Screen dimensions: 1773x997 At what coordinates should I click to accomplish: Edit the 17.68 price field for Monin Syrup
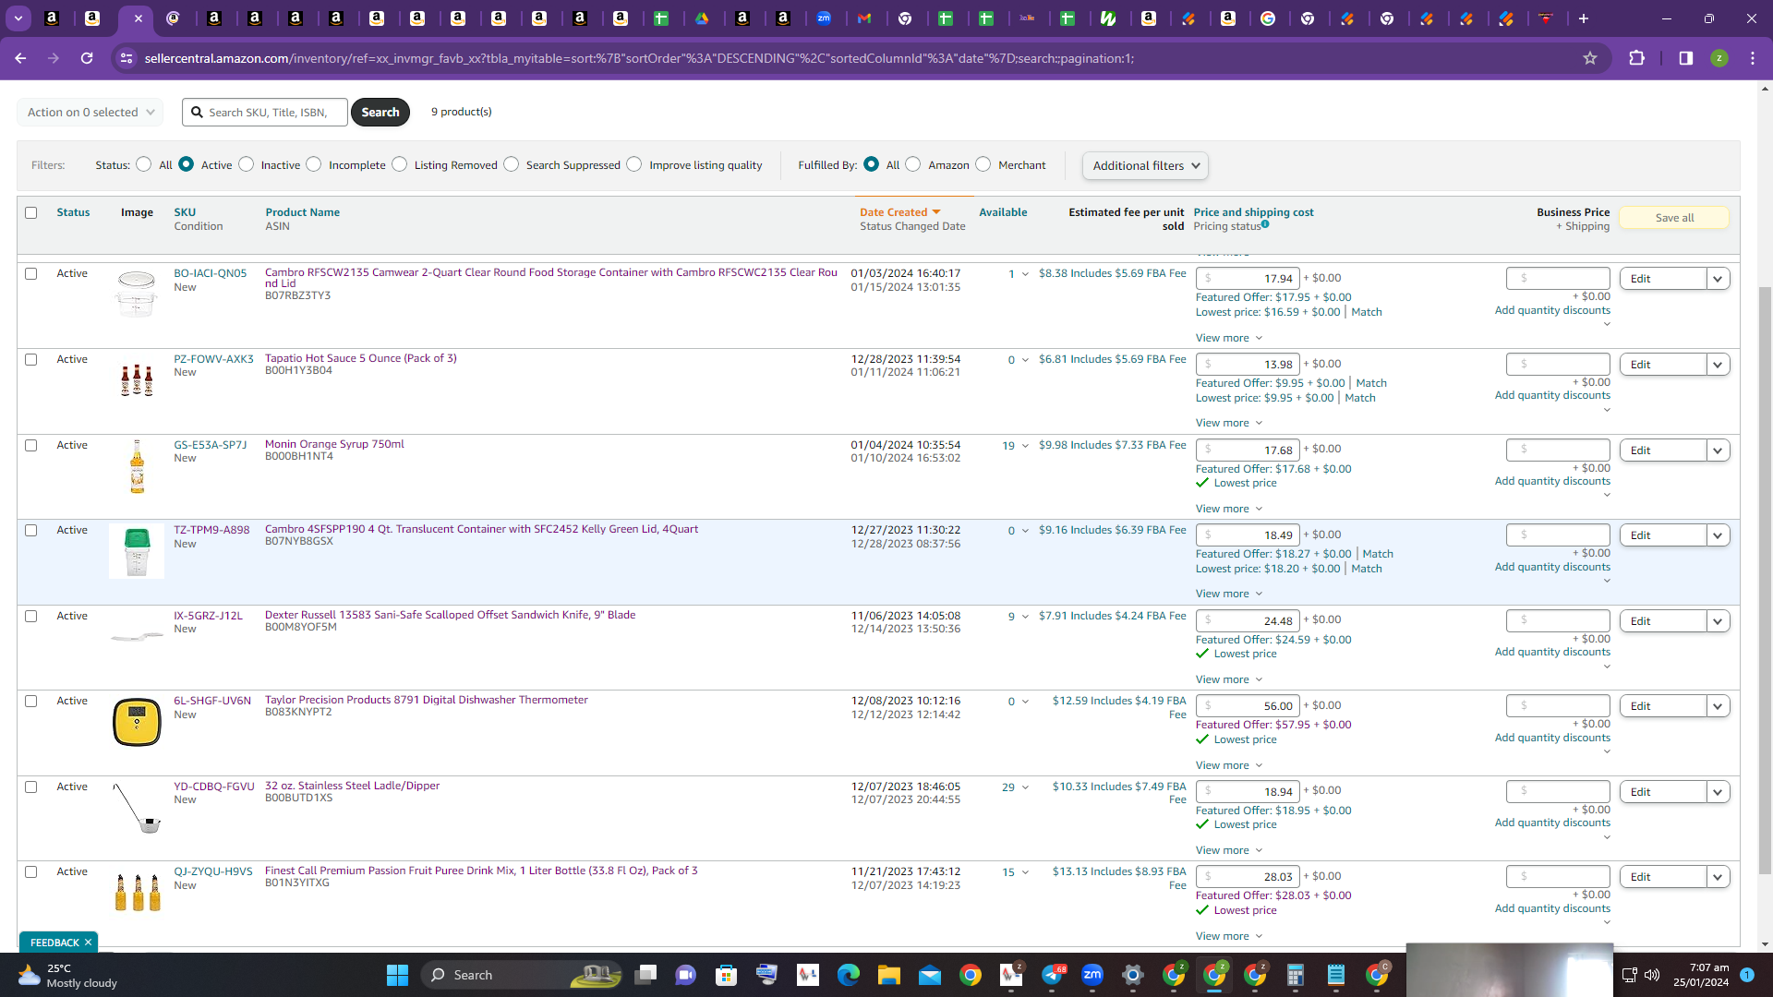click(x=1248, y=450)
